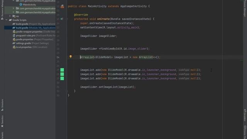
Task: Expand the res folder chevron
Action: [10, 16]
